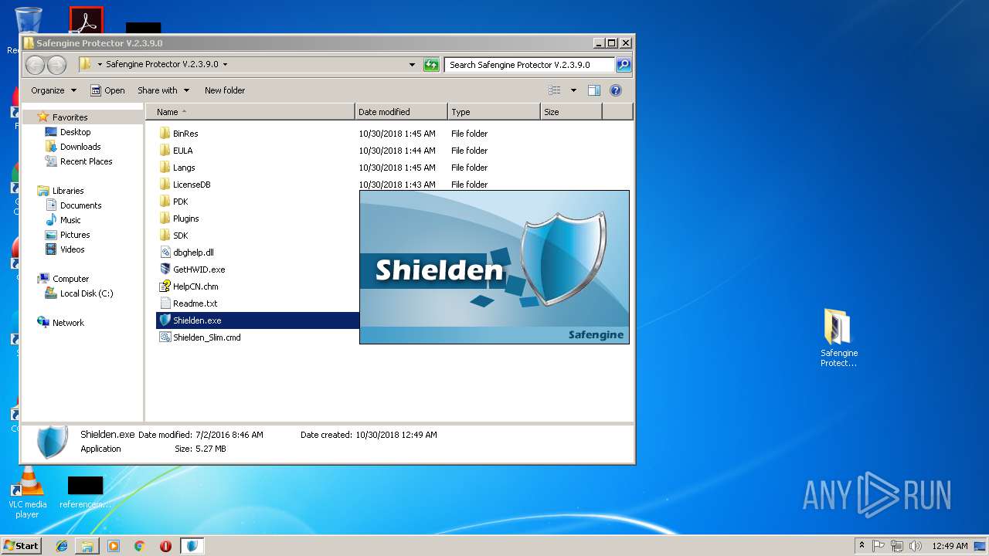
Task: Select Favorites in navigation pane
Action: click(70, 117)
